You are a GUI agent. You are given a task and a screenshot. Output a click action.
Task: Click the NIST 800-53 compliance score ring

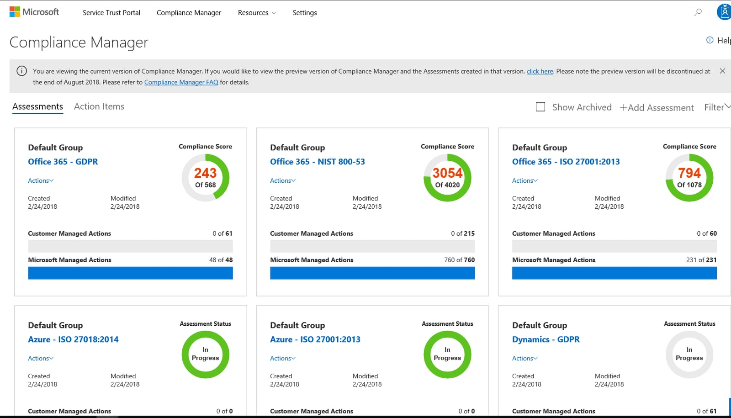(447, 178)
